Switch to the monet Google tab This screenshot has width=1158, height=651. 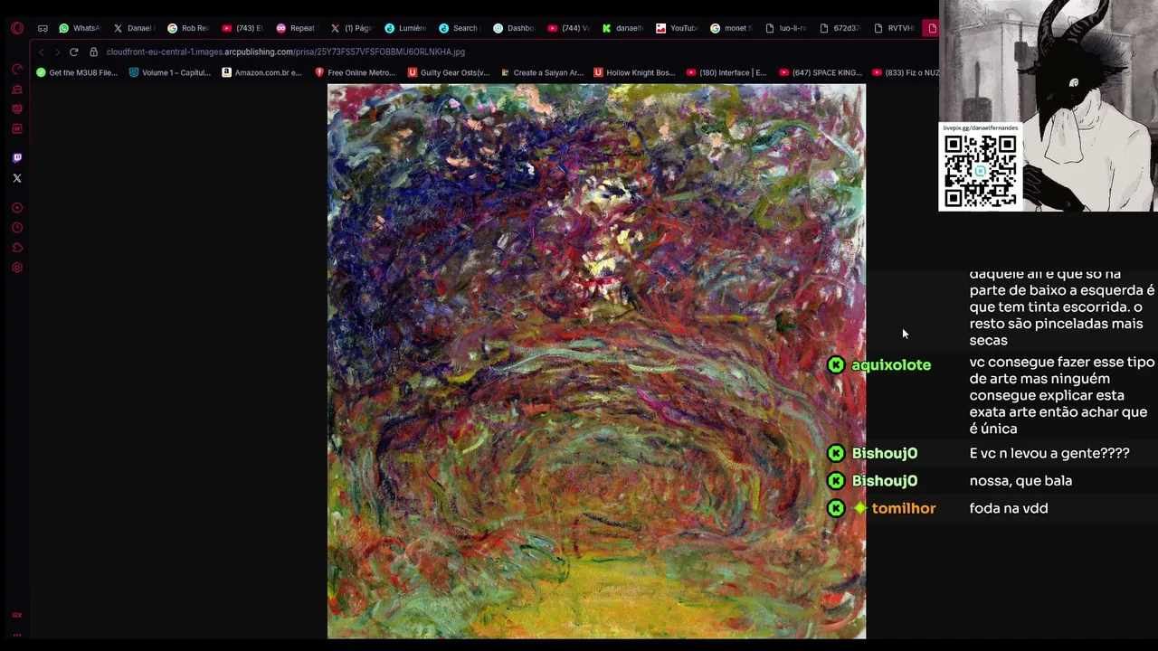click(731, 28)
